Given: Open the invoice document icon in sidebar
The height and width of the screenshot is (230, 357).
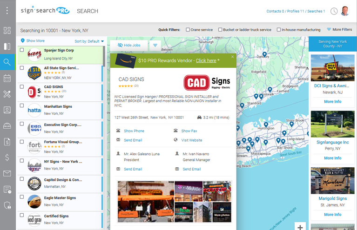Looking at the screenshot, I should click(7, 142).
